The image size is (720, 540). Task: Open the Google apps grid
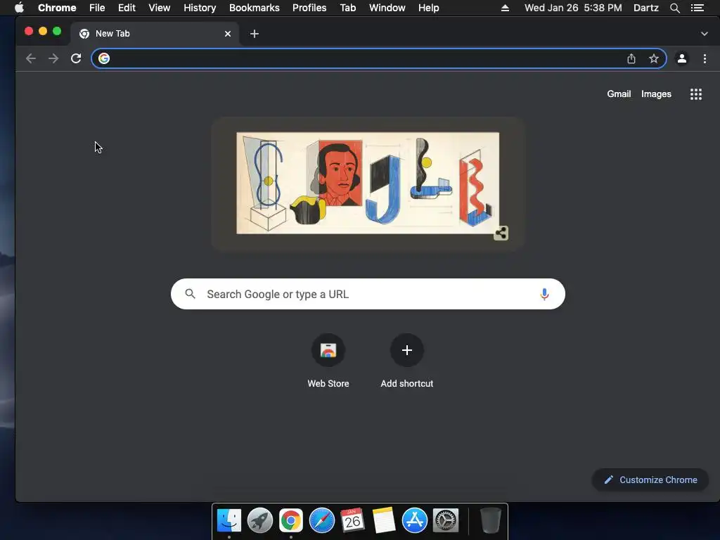(696, 94)
